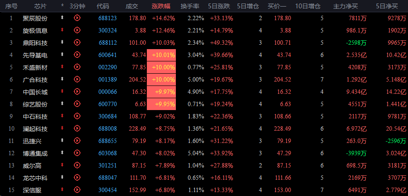This screenshot has width=408, height=196.
Task: Click the highlighted +10.01% cell
Action: click(161, 55)
